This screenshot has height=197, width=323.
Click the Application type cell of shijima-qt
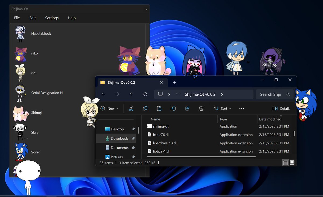(x=228, y=127)
